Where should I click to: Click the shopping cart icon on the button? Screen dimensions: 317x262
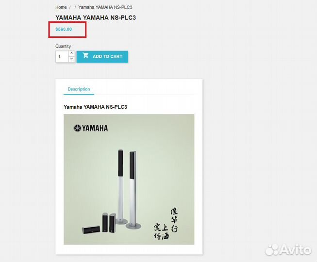pos(85,55)
